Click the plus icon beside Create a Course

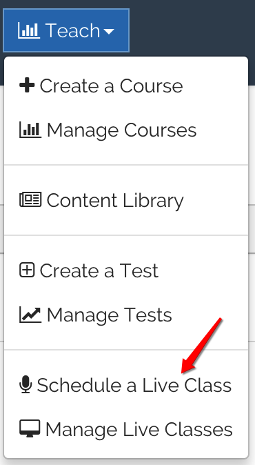27,86
